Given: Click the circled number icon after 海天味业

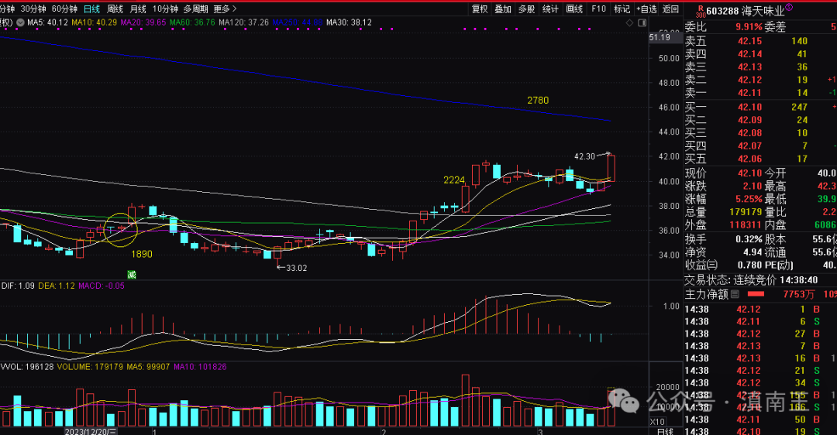Looking at the screenshot, I should [789, 8].
